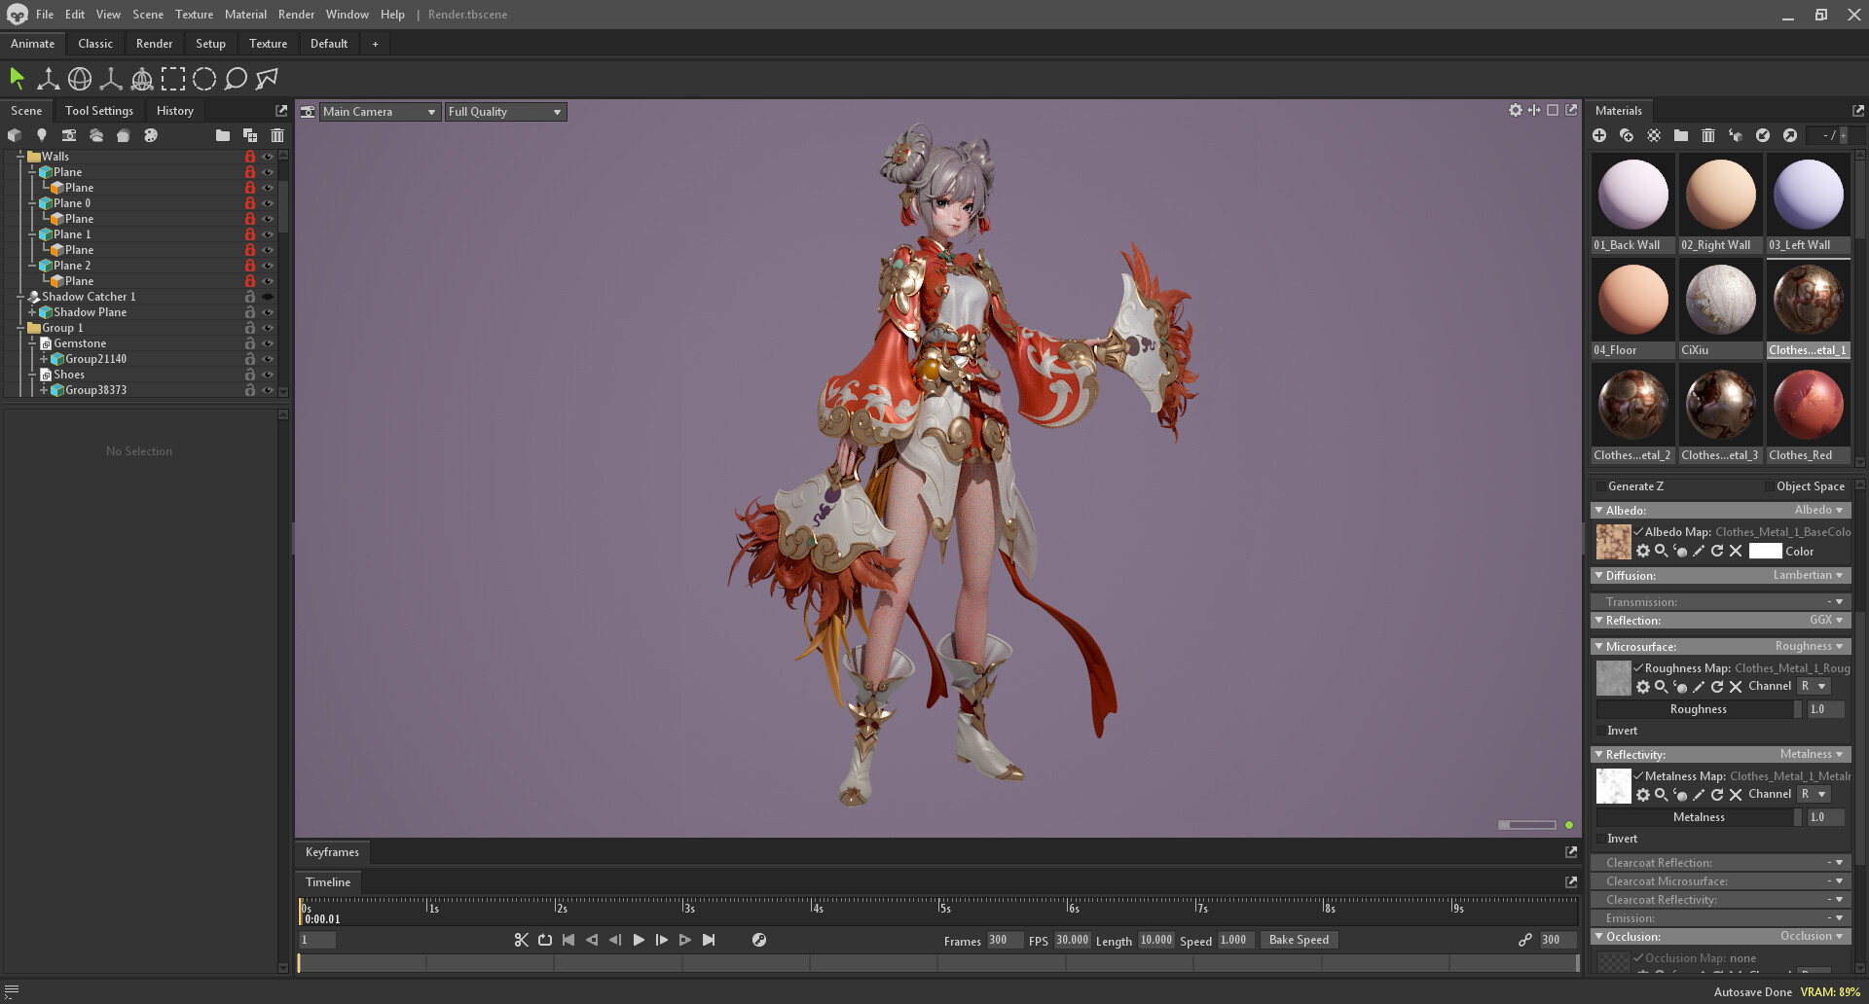The image size is (1869, 1004).
Task: Open the Main Camera dropdown
Action: pyautogui.click(x=380, y=112)
